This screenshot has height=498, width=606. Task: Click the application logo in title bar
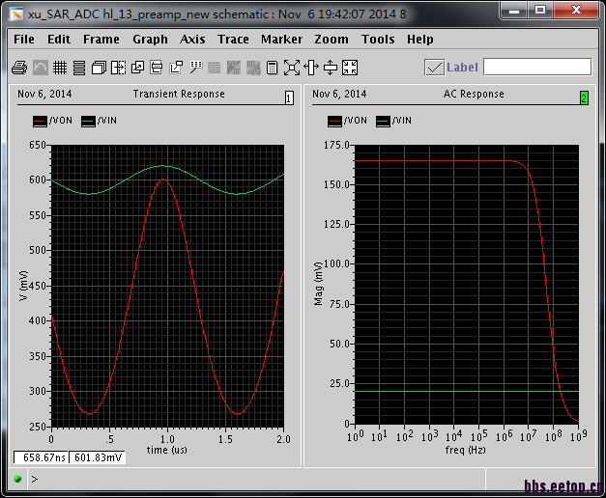click(x=15, y=14)
